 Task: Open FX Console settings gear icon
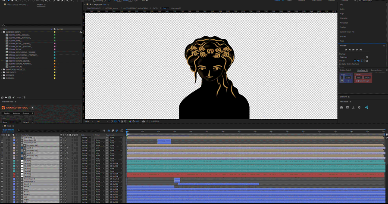pos(359,108)
